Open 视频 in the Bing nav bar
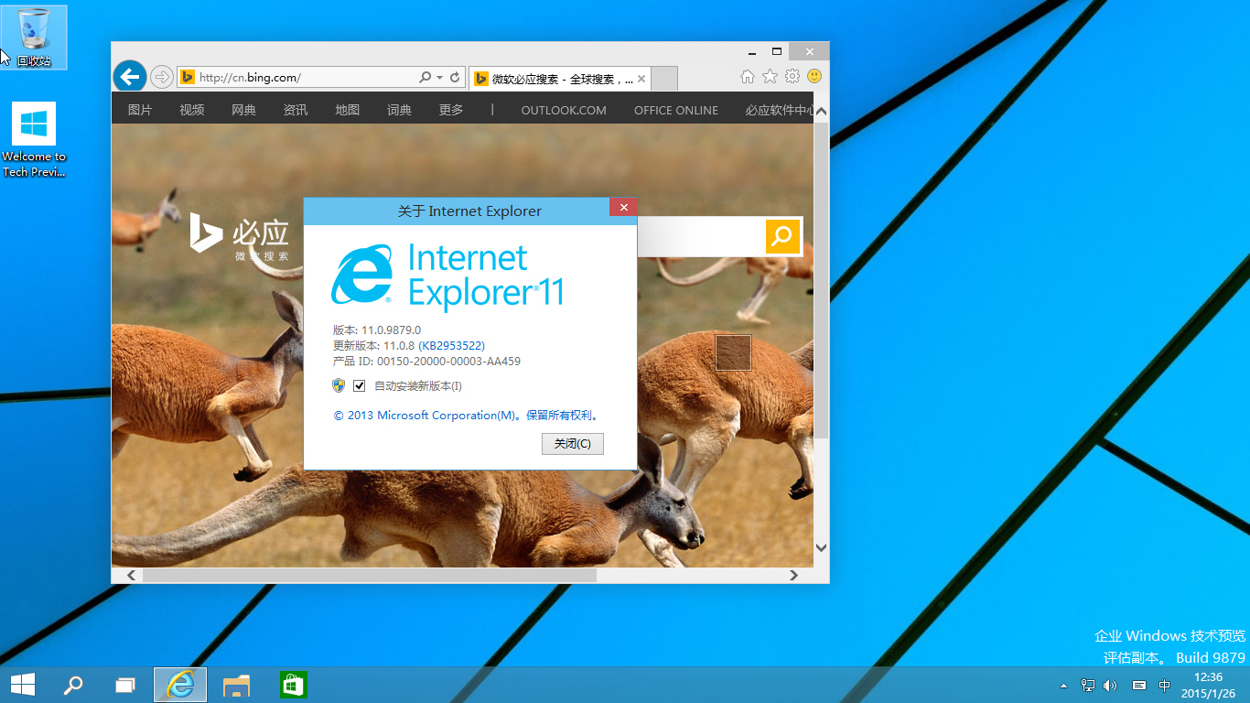The height and width of the screenshot is (703, 1250). [192, 110]
